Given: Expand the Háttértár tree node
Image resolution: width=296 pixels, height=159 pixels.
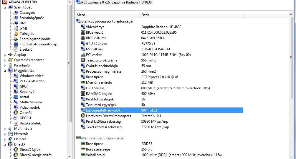Looking at the screenshot, I should coord(5,134).
